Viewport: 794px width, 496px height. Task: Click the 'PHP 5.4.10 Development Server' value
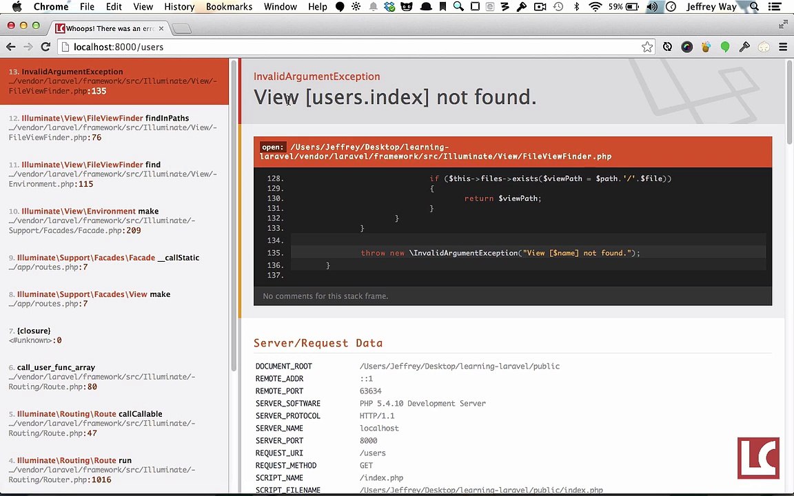coord(423,404)
